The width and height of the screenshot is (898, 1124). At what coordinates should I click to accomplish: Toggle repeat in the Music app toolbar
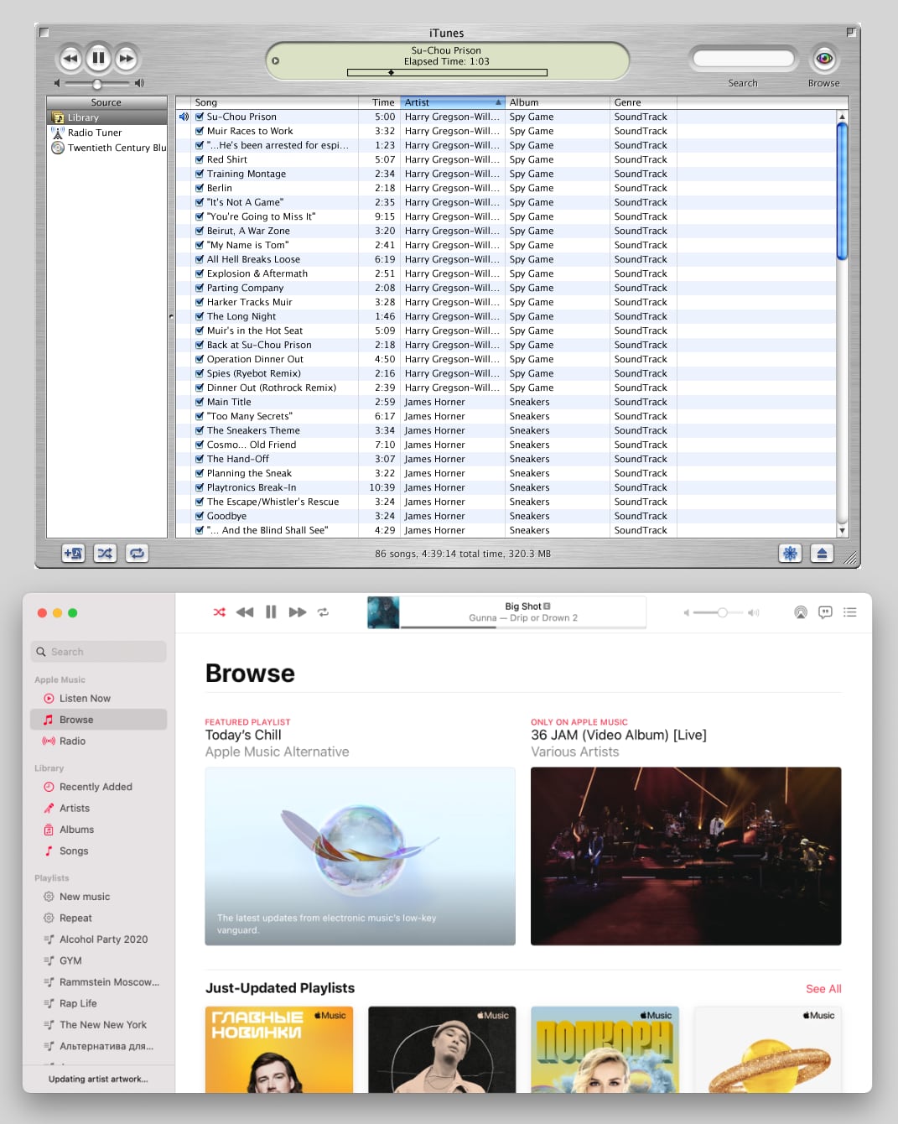click(x=323, y=612)
